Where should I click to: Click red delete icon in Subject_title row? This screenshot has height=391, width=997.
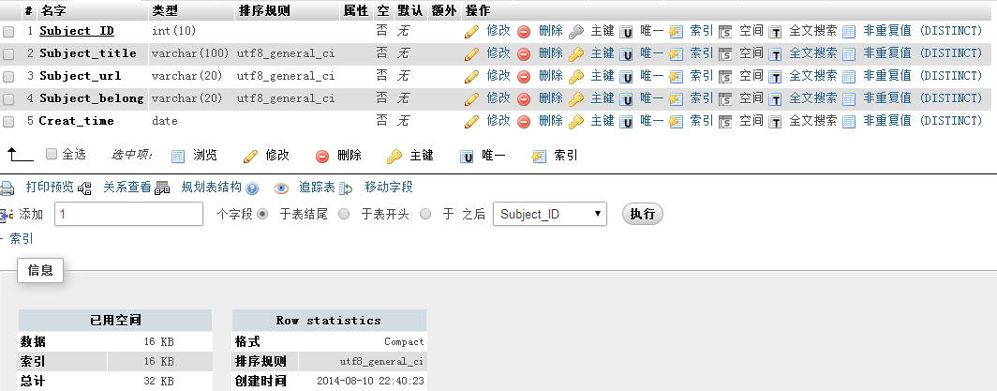click(x=524, y=54)
